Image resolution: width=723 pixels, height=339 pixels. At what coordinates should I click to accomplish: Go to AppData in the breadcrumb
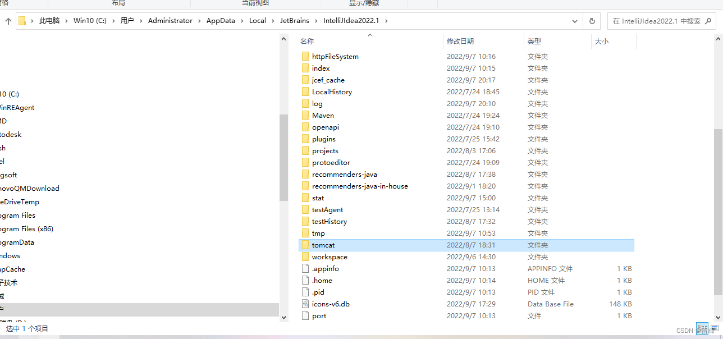(221, 21)
